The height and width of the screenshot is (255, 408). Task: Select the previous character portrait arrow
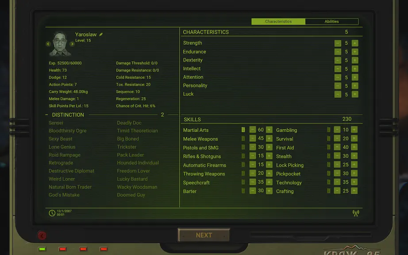point(48,44)
